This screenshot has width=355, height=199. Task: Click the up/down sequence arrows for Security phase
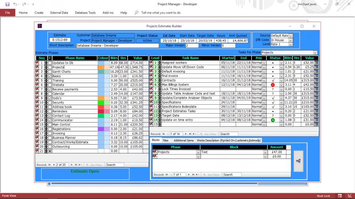(x=47, y=102)
